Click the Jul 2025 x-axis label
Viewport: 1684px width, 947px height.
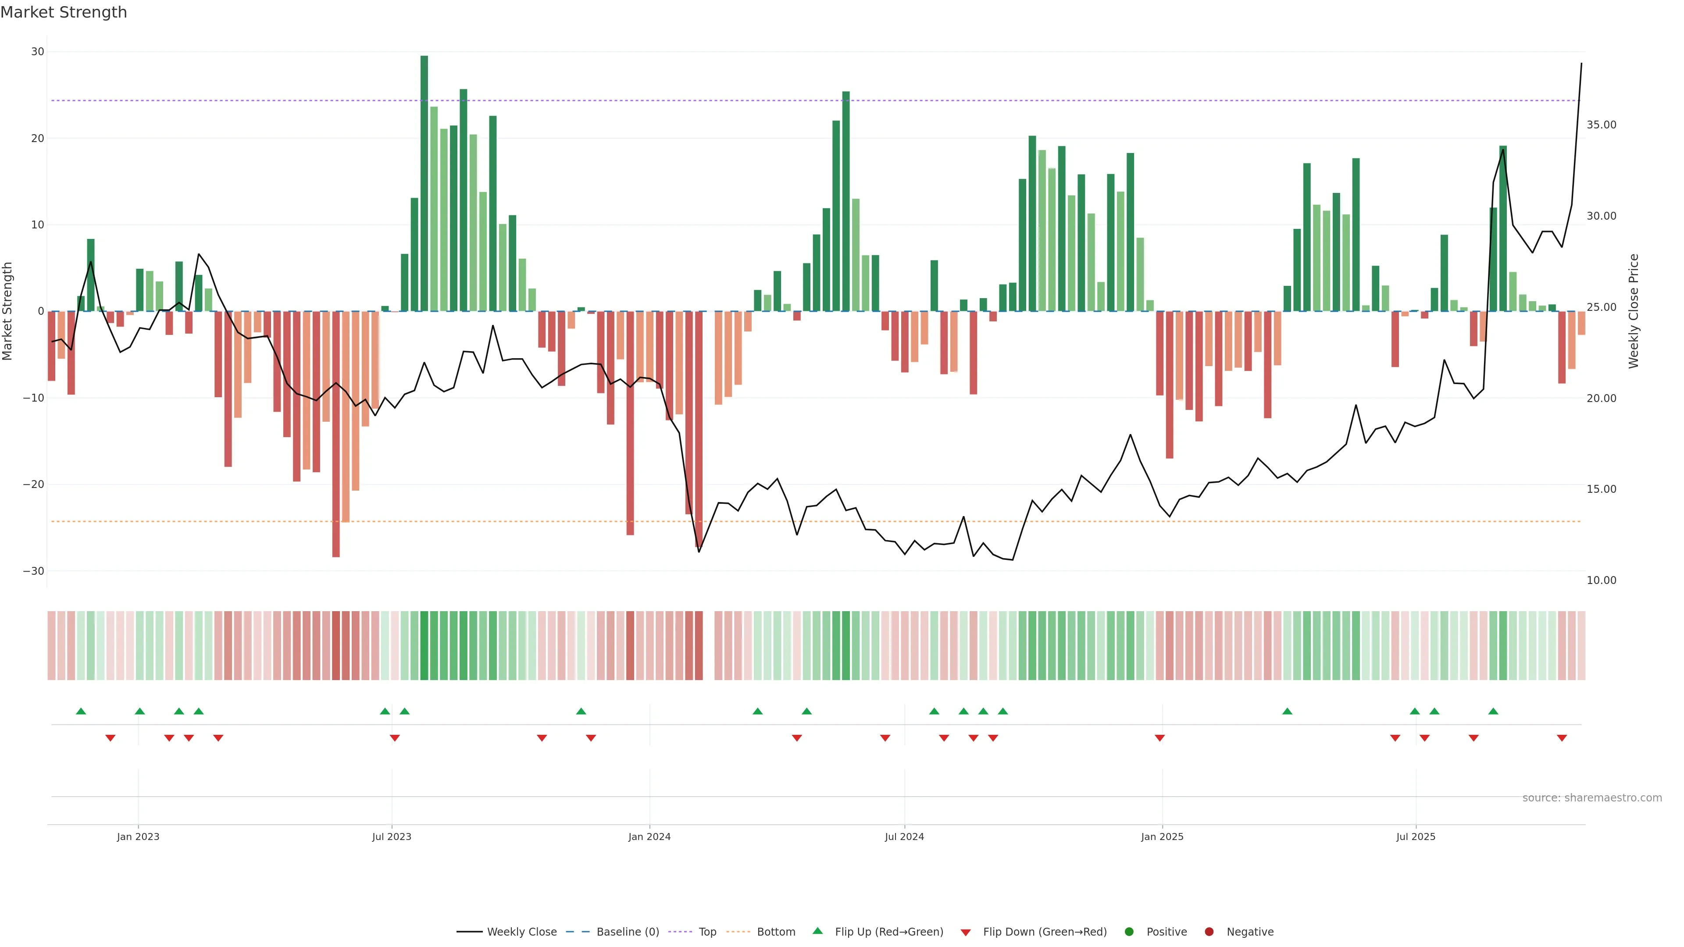click(1415, 837)
